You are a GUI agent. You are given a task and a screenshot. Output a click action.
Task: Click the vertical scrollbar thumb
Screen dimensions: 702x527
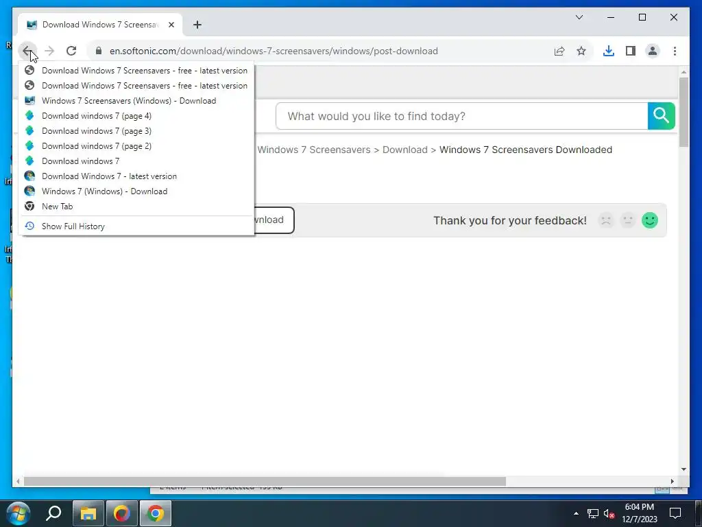683,112
